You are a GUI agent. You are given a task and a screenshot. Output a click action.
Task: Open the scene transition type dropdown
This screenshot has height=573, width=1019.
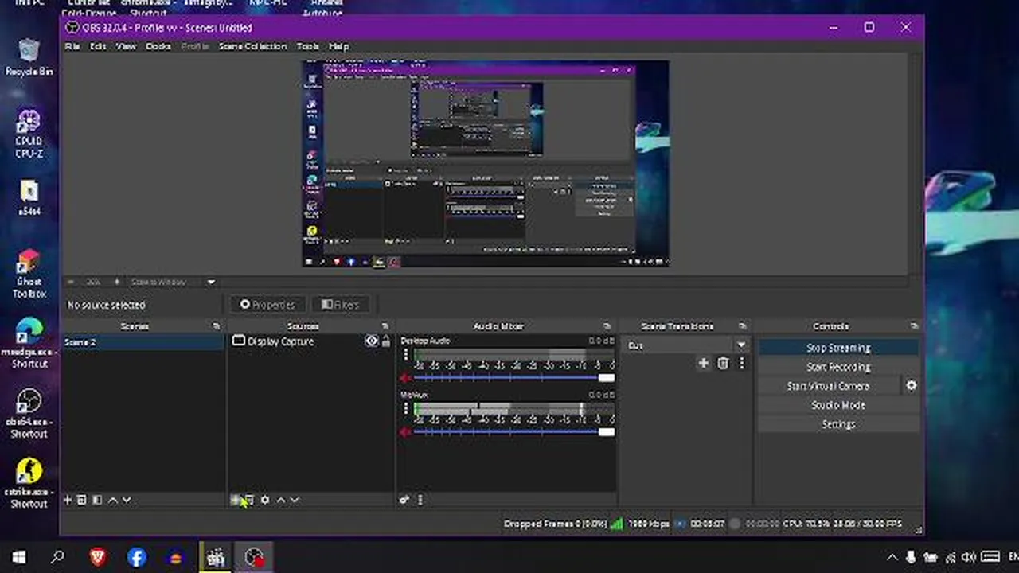click(x=688, y=345)
